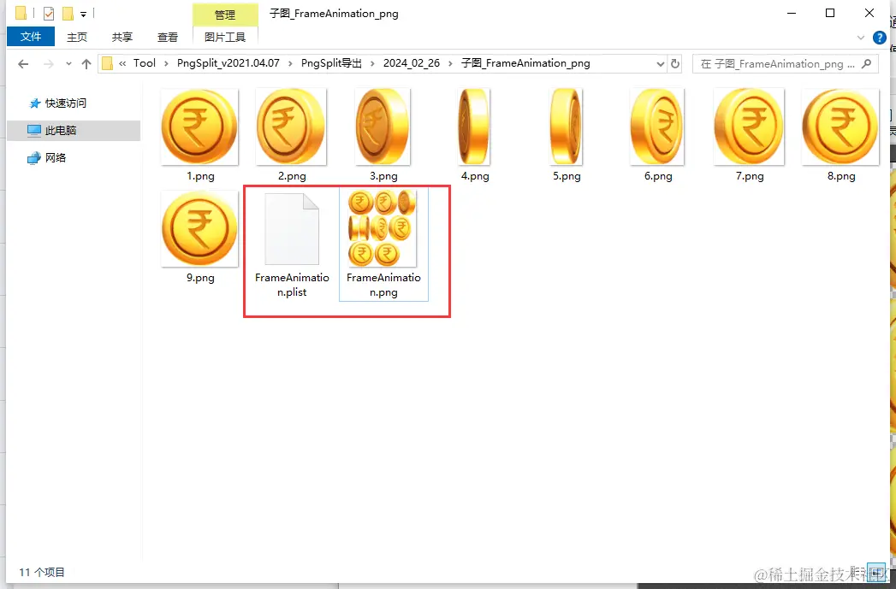The image size is (896, 589).
Task: Expand chevron after 2024_02_26 breadcrumb
Action: (450, 63)
